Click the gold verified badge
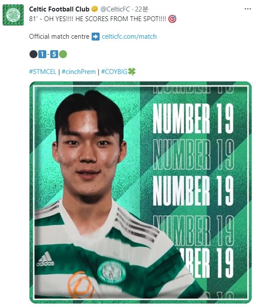 point(95,9)
